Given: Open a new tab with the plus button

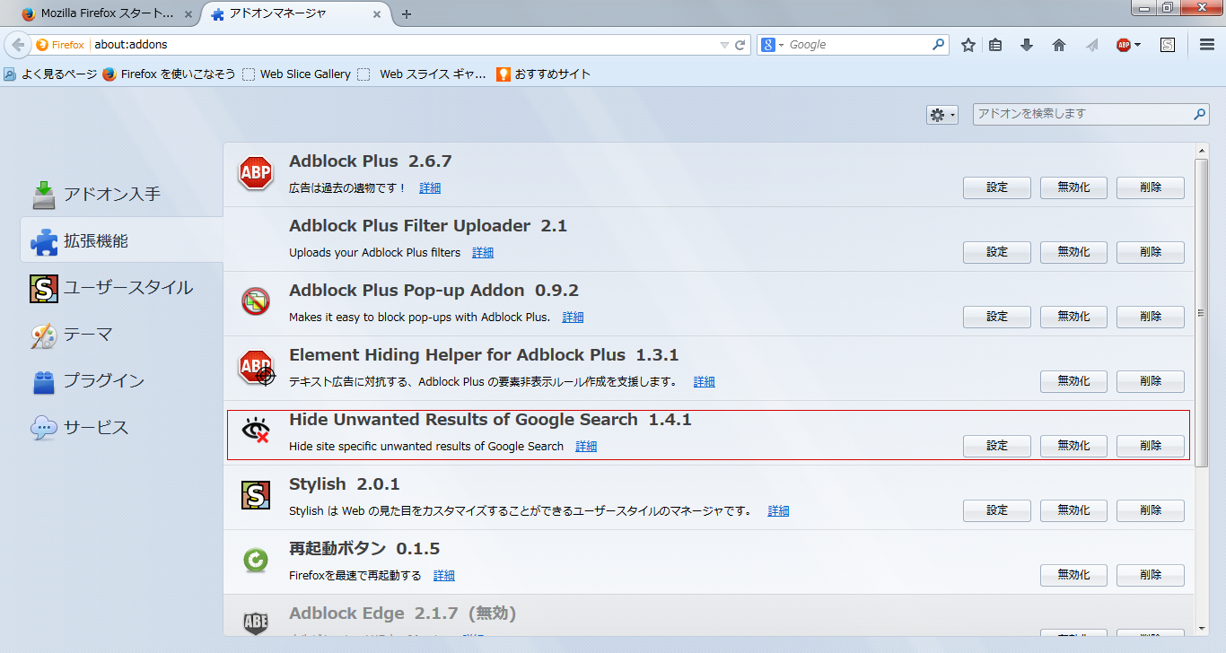Looking at the screenshot, I should [x=407, y=13].
